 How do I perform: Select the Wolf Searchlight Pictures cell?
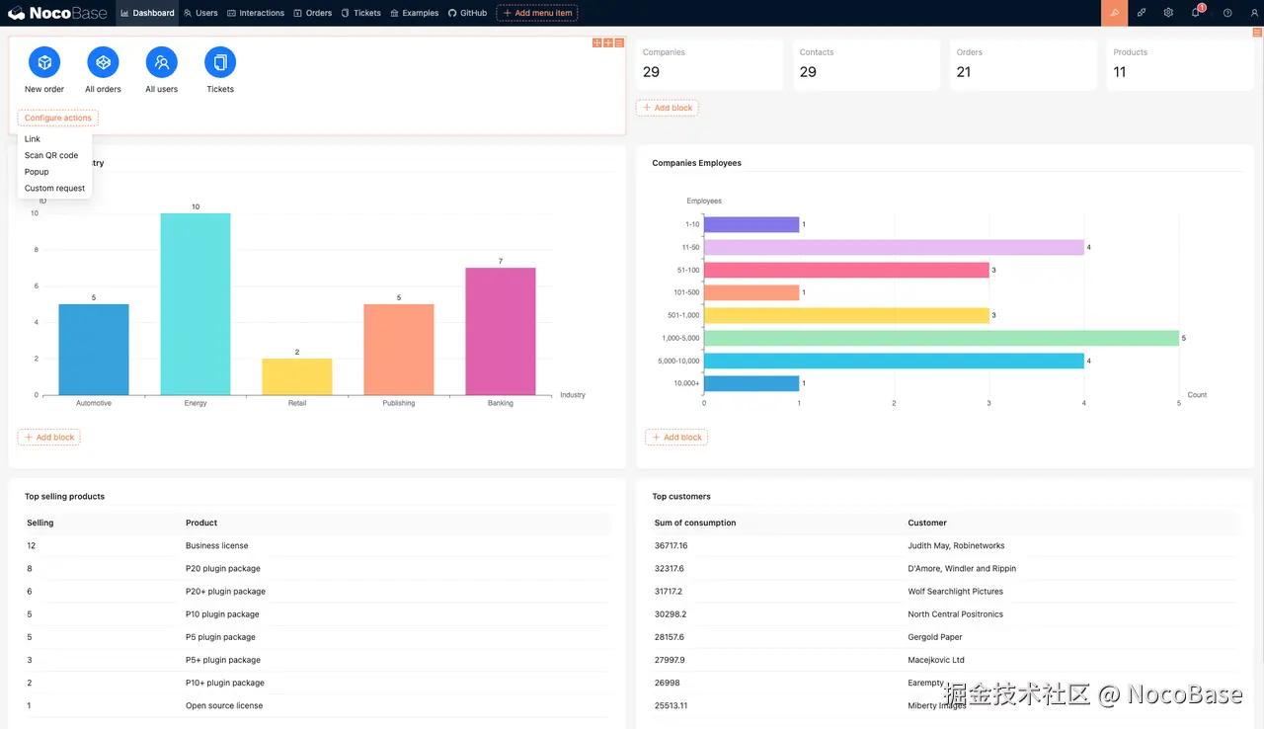956,591
